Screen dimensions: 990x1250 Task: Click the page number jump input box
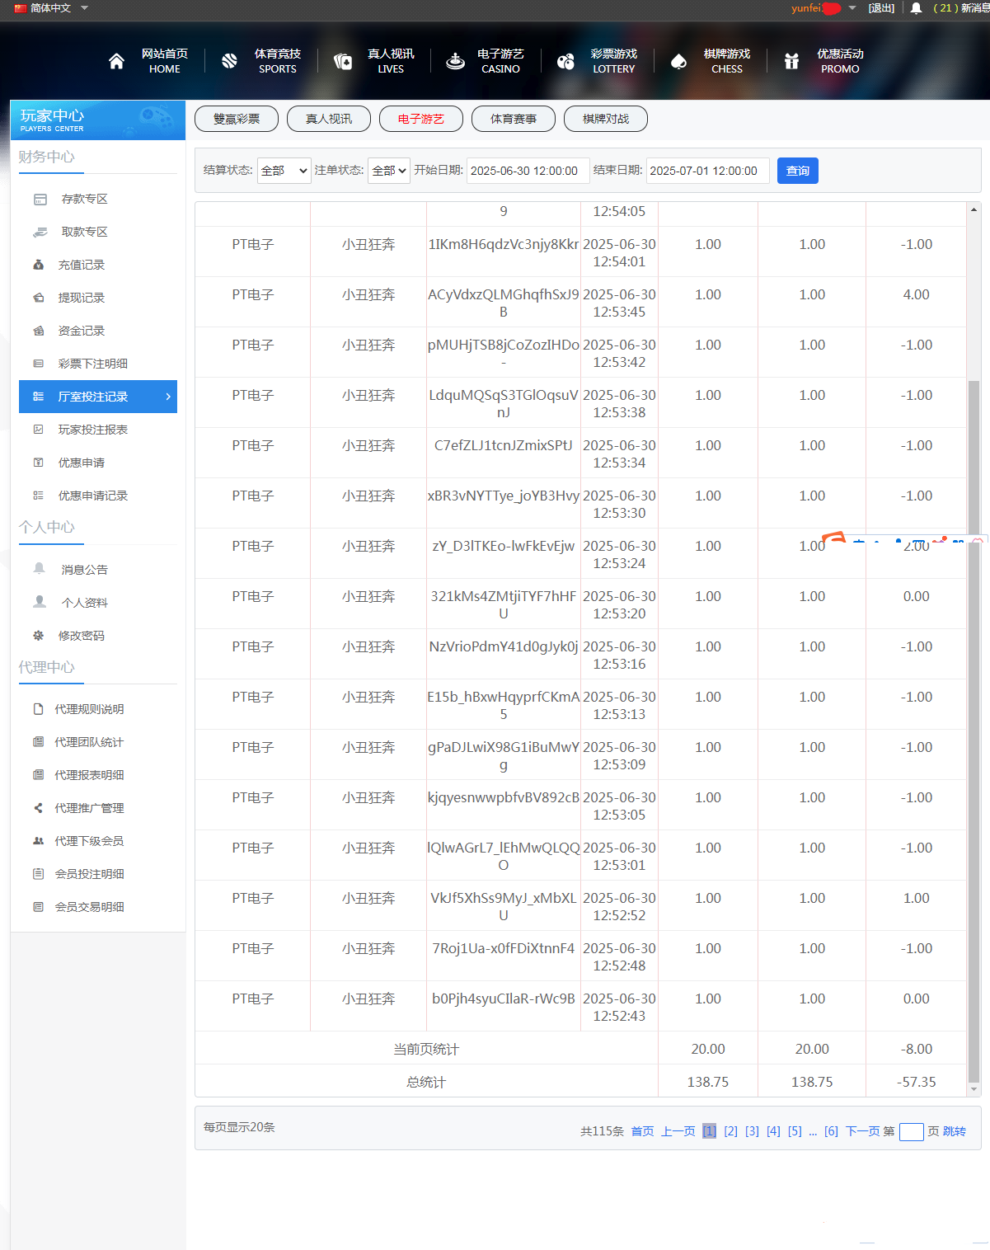click(911, 1131)
